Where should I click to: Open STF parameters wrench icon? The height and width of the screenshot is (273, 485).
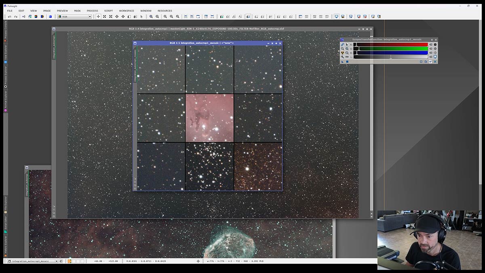(x=342, y=57)
